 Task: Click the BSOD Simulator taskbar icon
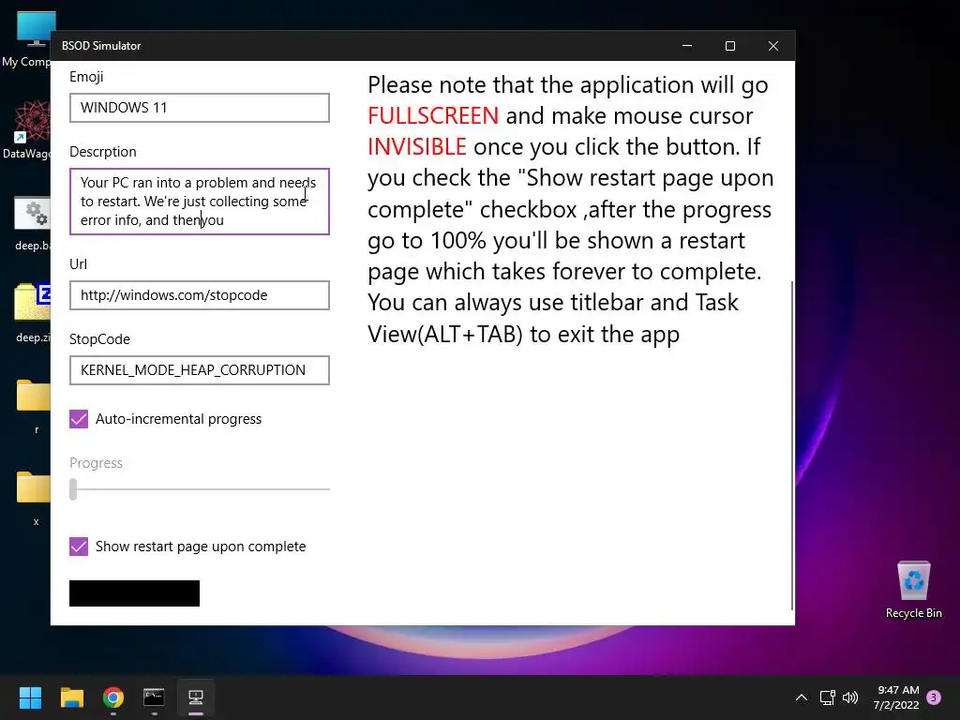pos(196,697)
